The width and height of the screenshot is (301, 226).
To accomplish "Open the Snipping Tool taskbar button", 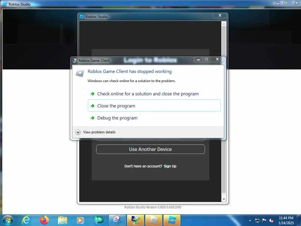I will pos(117,220).
